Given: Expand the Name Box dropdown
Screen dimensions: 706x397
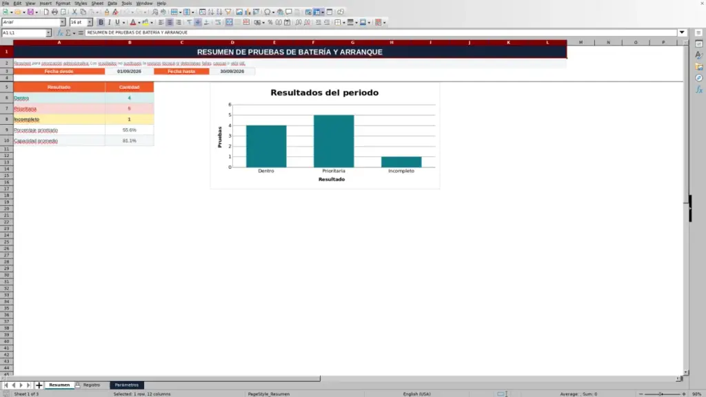Looking at the screenshot, I should pyautogui.click(x=48, y=33).
